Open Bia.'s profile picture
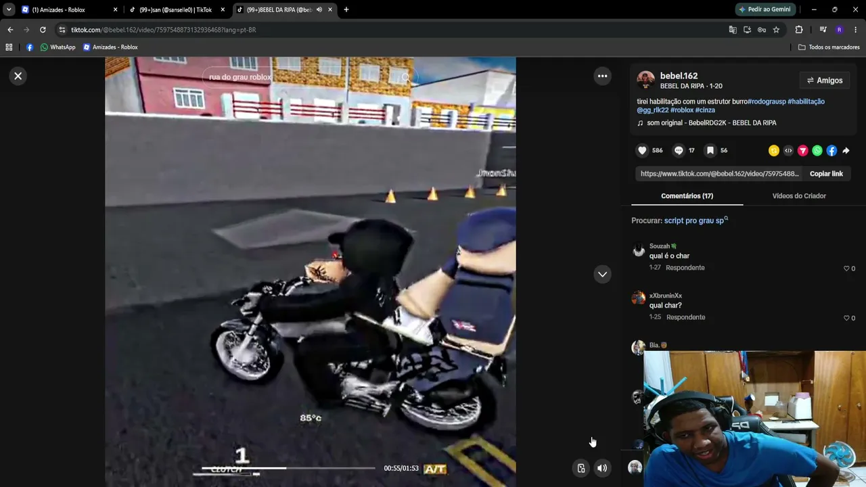Image resolution: width=866 pixels, height=487 pixels. [638, 348]
